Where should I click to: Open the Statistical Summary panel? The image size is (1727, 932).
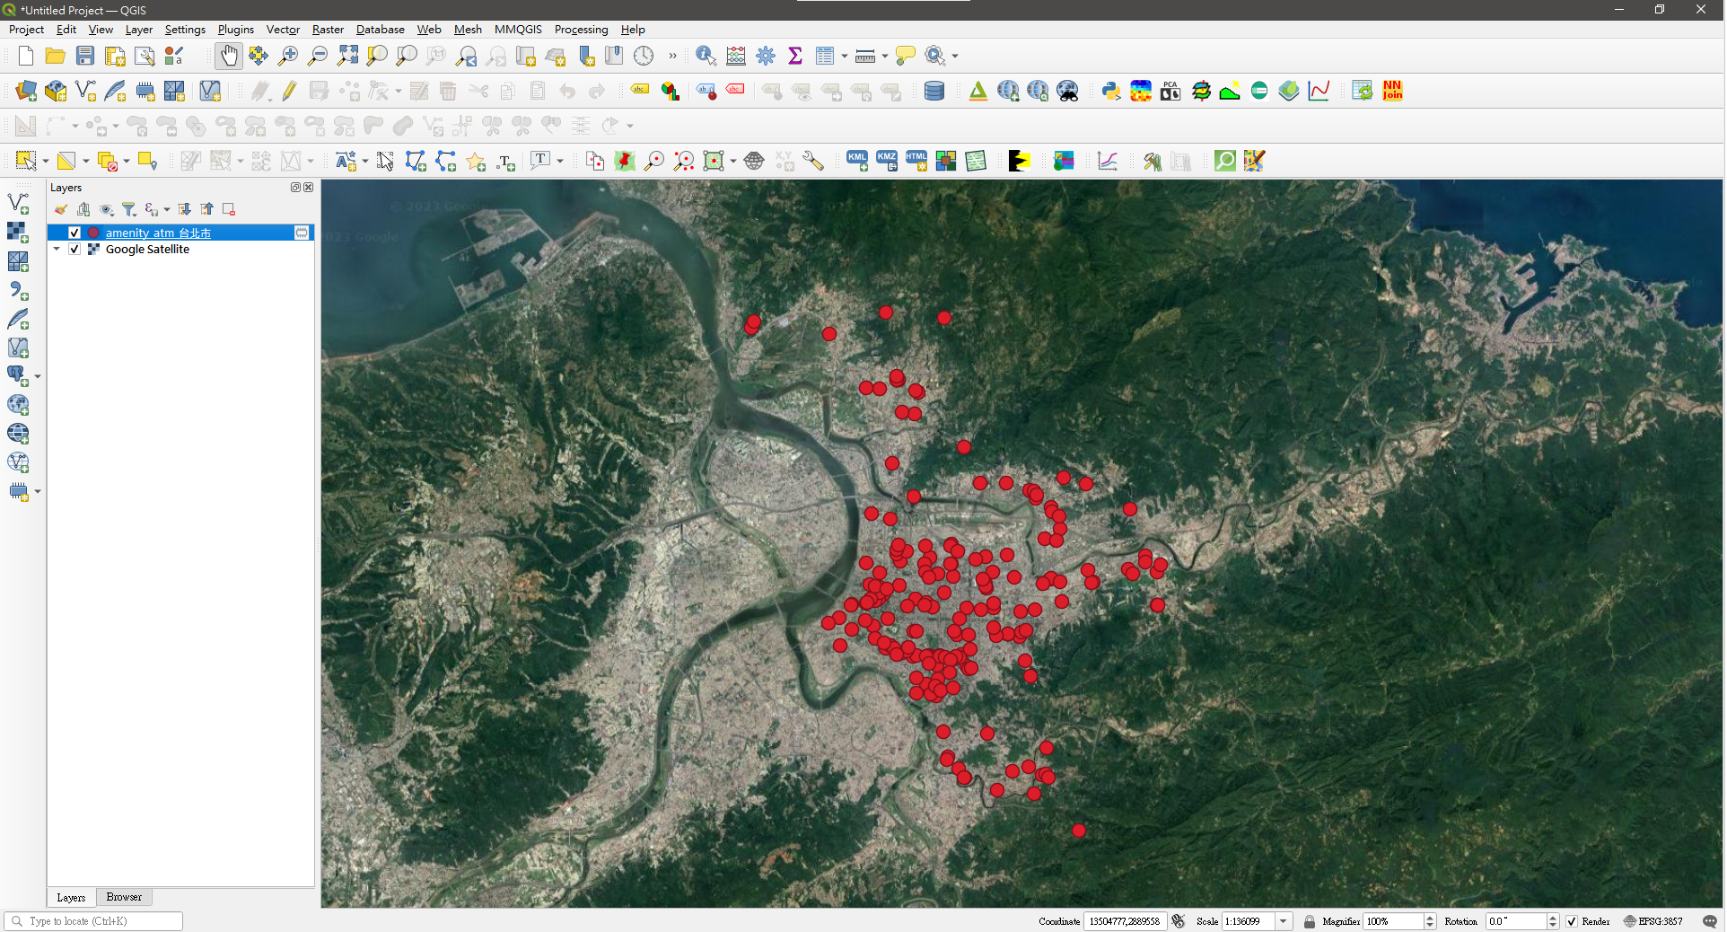point(795,56)
